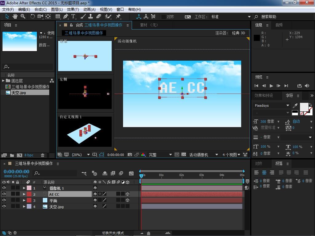
Task: Toggle the lock icon on composition tab
Action: [71, 25]
